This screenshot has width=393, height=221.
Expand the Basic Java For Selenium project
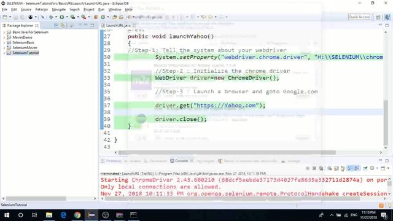coord(4,33)
